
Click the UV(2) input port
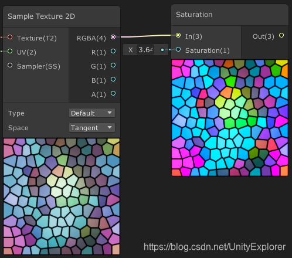point(10,51)
